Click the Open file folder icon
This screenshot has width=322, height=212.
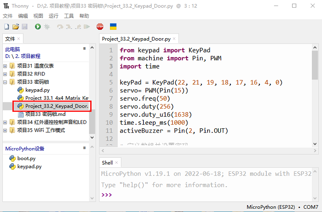click(x=16, y=27)
